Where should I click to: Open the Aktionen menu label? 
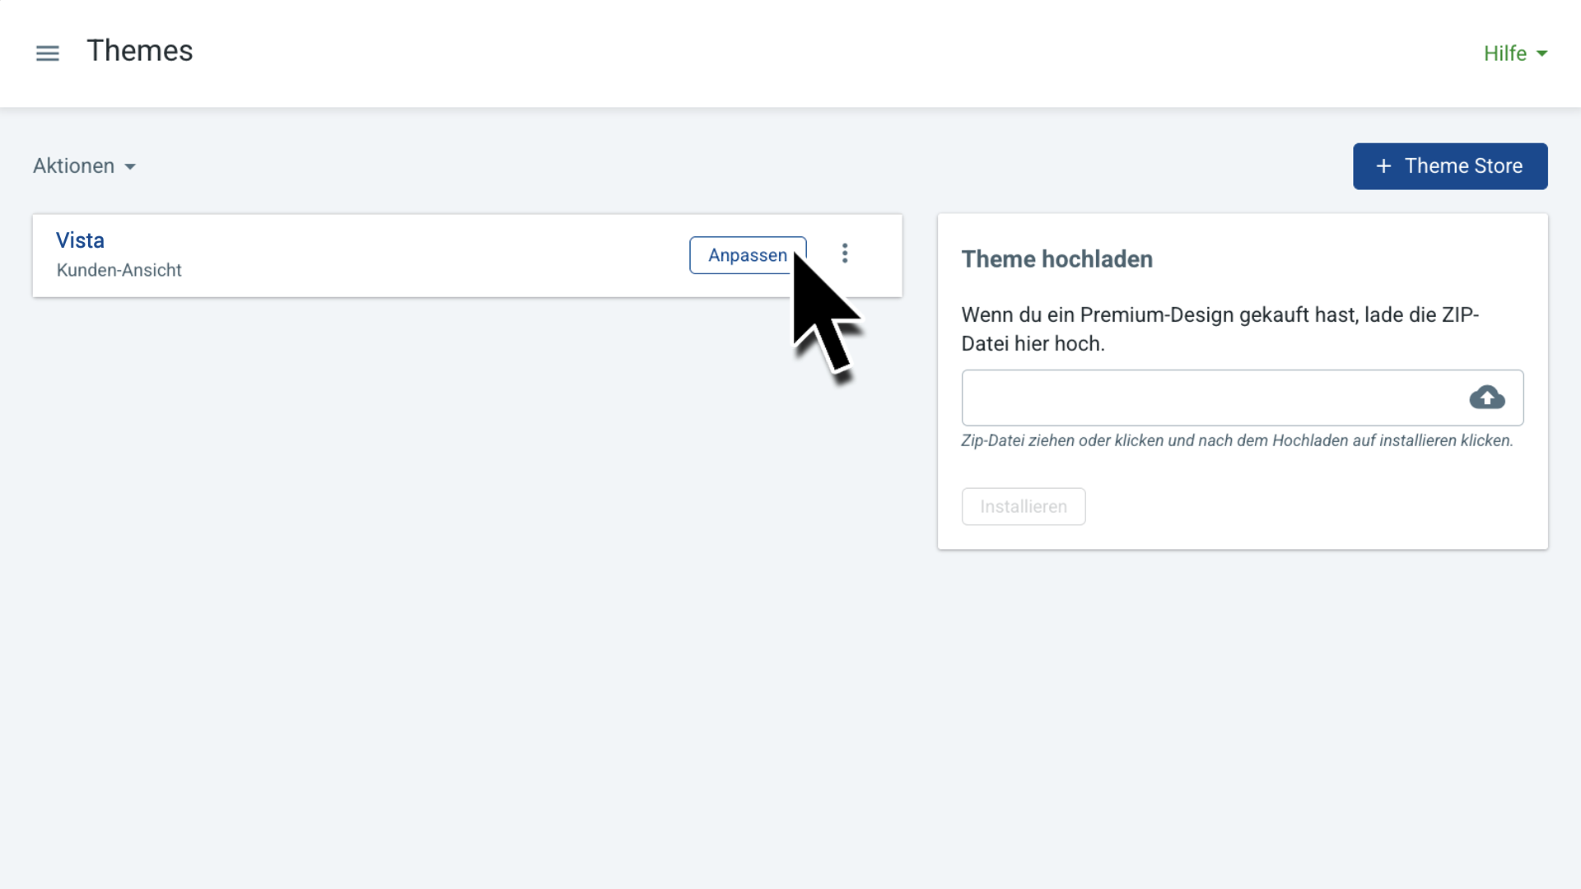[73, 166]
